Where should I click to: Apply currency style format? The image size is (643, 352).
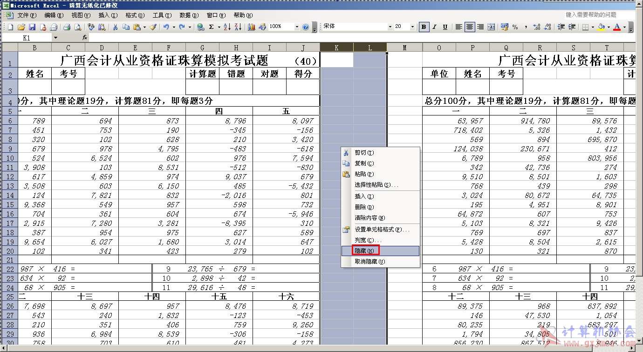point(505,27)
